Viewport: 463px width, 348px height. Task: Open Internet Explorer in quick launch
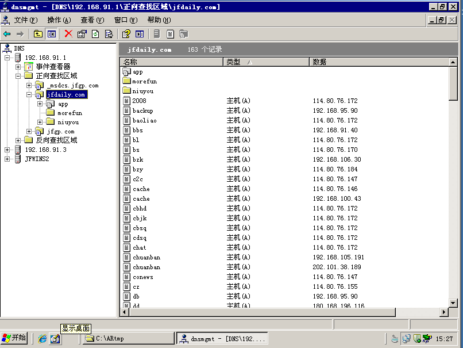[x=43, y=339]
